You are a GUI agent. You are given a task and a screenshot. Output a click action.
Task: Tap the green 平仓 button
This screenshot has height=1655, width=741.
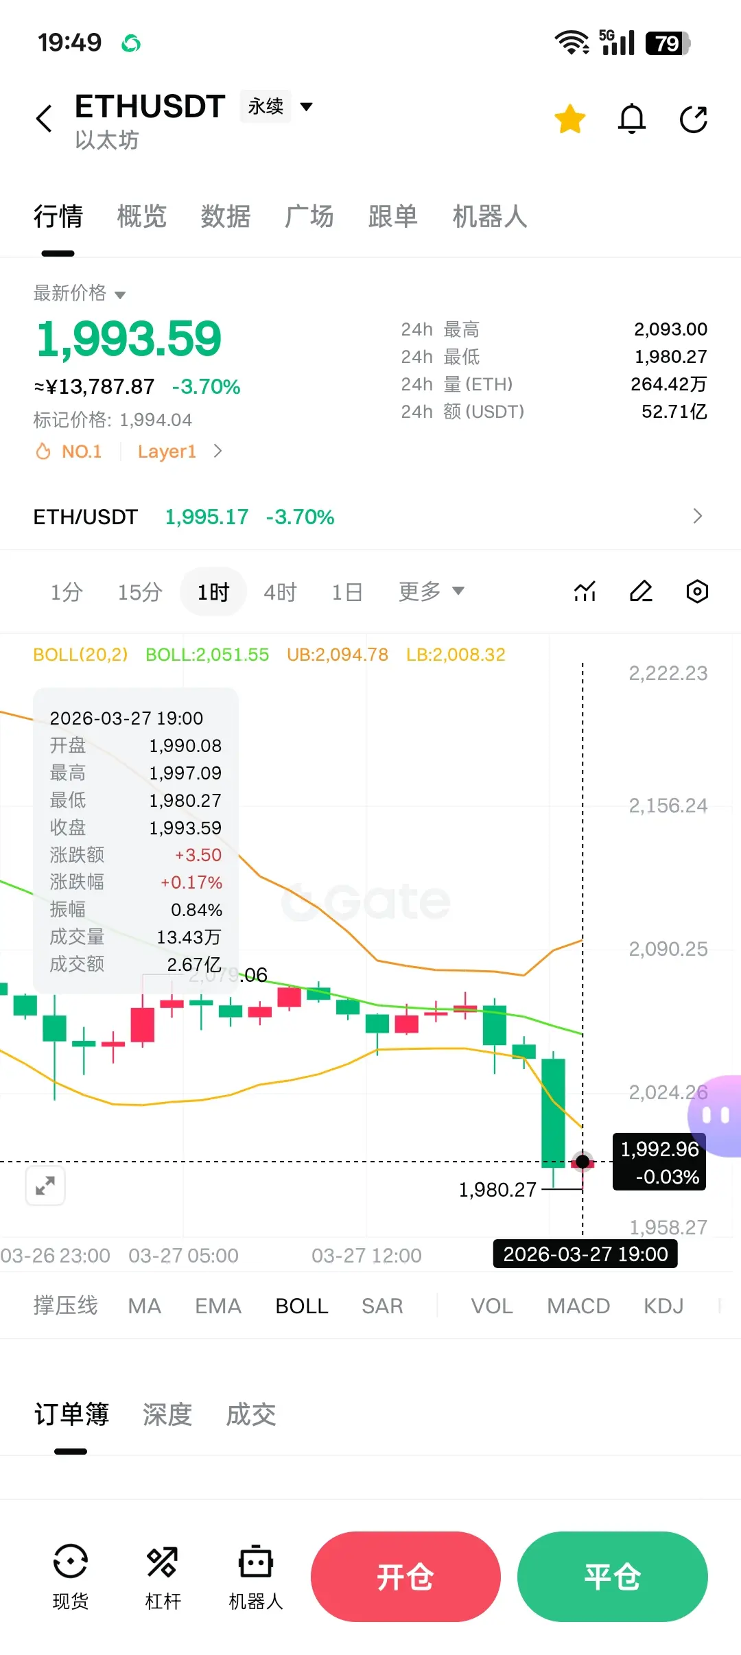[x=613, y=1577]
